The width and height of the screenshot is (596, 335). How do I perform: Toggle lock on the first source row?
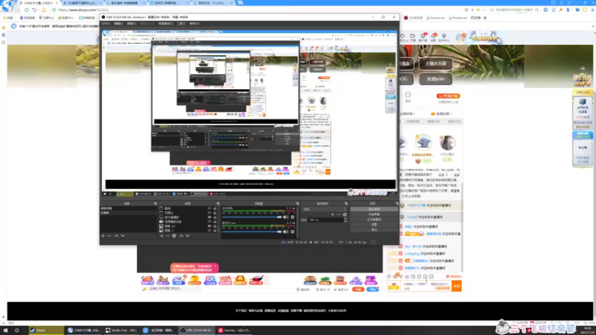click(x=215, y=208)
